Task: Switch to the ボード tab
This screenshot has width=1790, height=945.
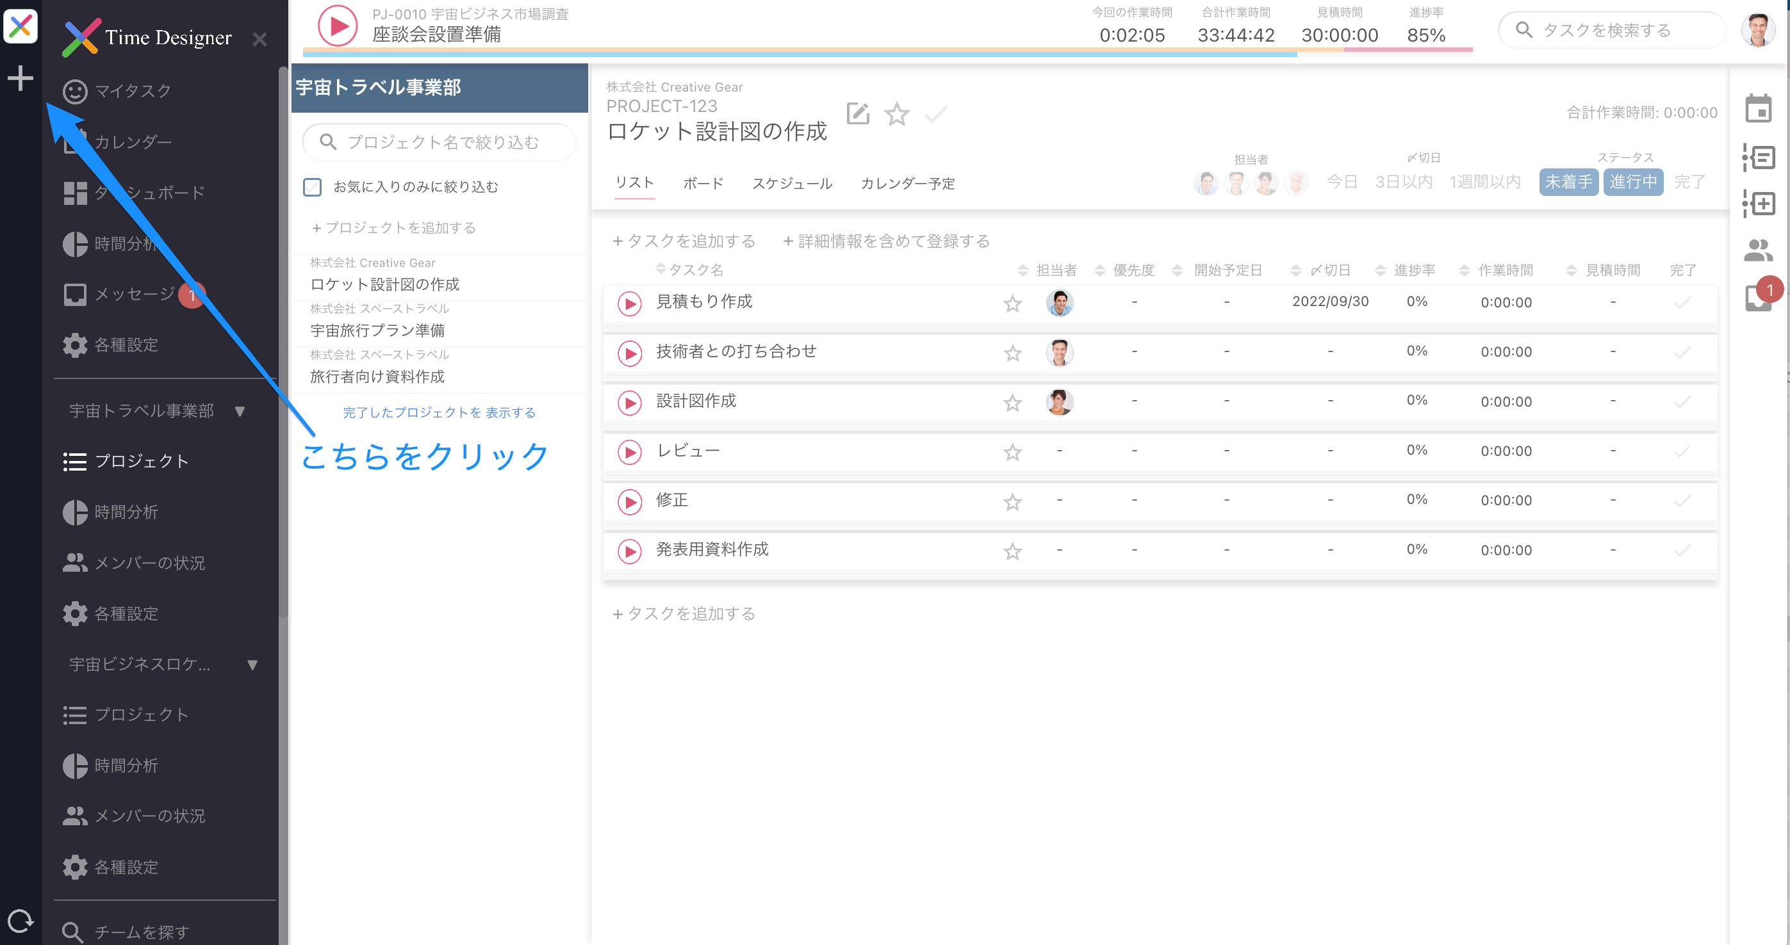Action: [x=703, y=183]
